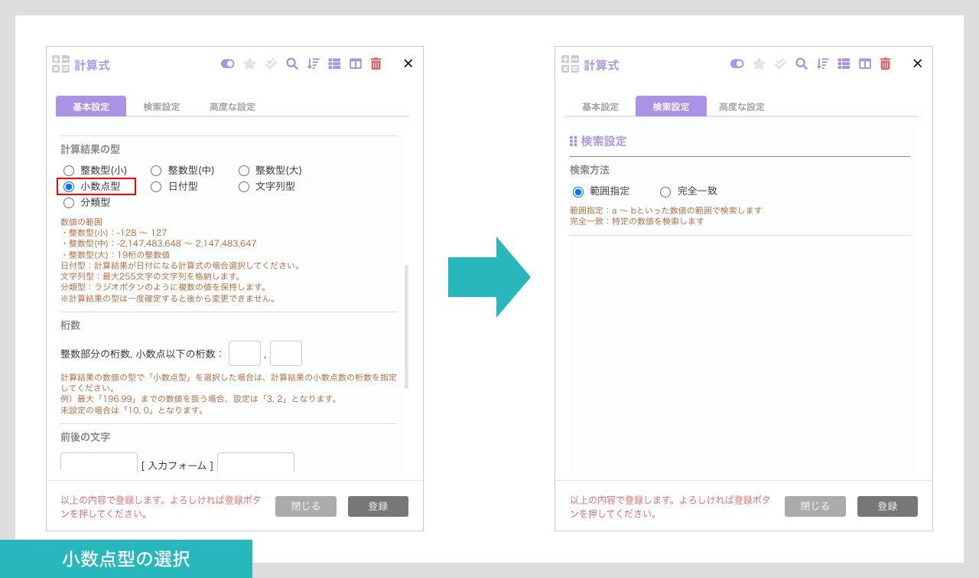Click the prefix text field before 入力フォーム
The width and height of the screenshot is (979, 578).
pos(99,463)
